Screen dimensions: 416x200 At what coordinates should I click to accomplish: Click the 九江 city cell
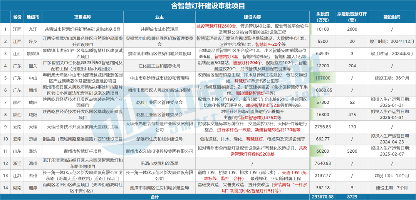(x=33, y=29)
